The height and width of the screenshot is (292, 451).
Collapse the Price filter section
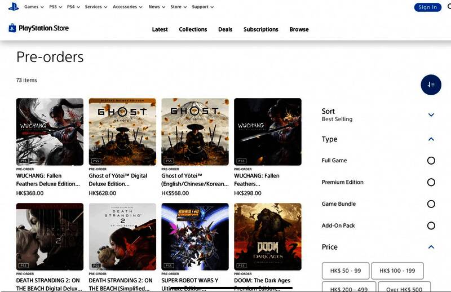tap(431, 247)
